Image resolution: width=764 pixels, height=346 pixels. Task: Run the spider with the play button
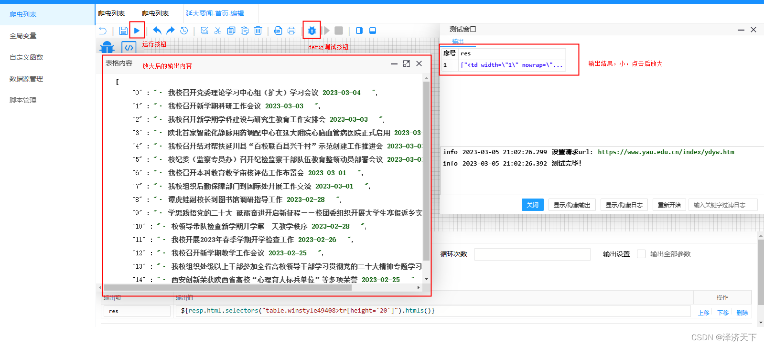[137, 31]
